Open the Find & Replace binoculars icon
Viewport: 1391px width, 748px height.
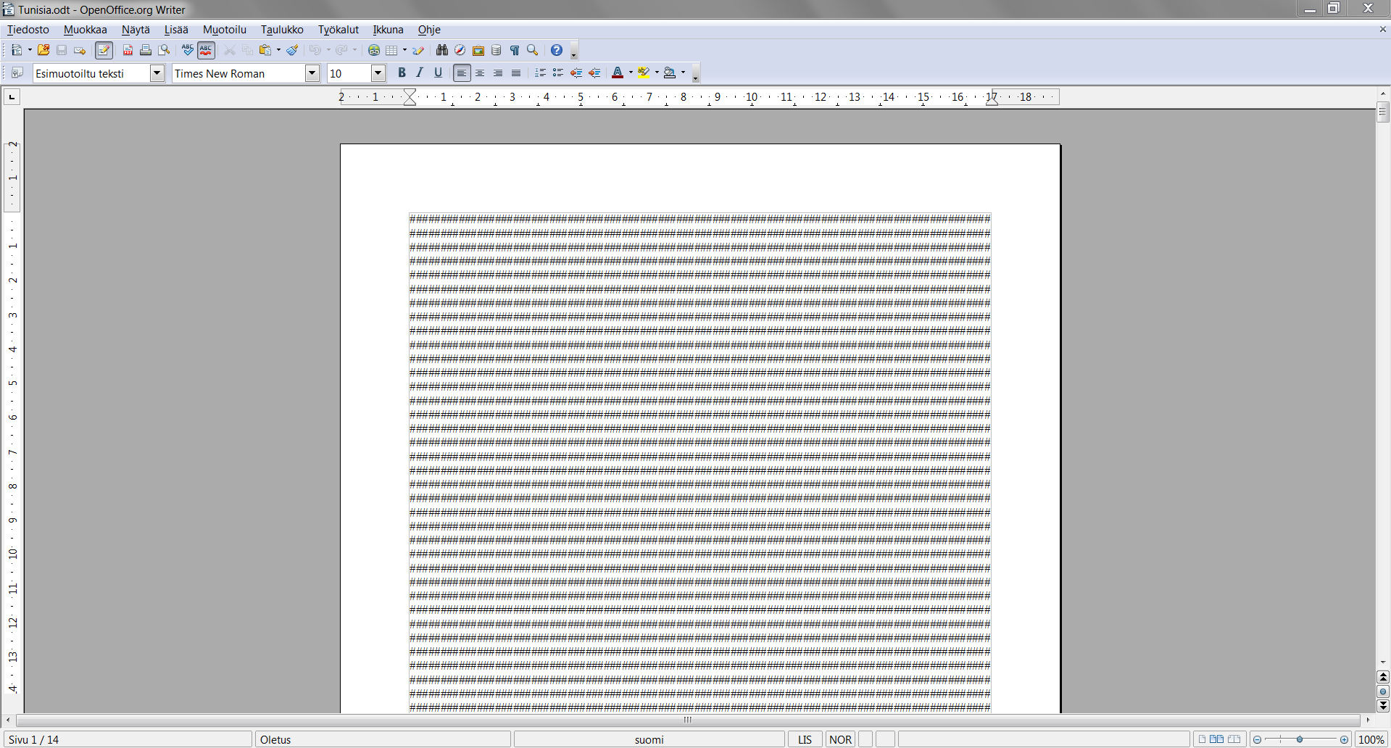[x=442, y=51]
